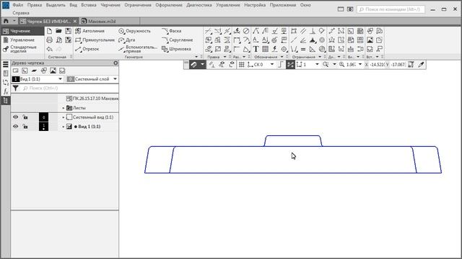The height and width of the screenshot is (259, 462).
Task: Expand the Правка group dropdown arrow
Action: 225,57
